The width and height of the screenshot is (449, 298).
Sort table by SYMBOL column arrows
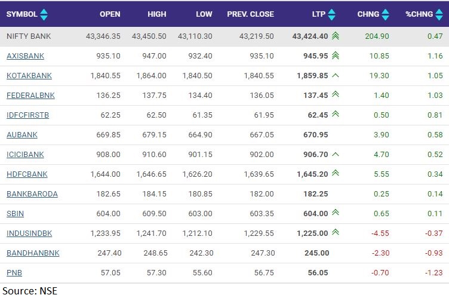click(x=44, y=14)
